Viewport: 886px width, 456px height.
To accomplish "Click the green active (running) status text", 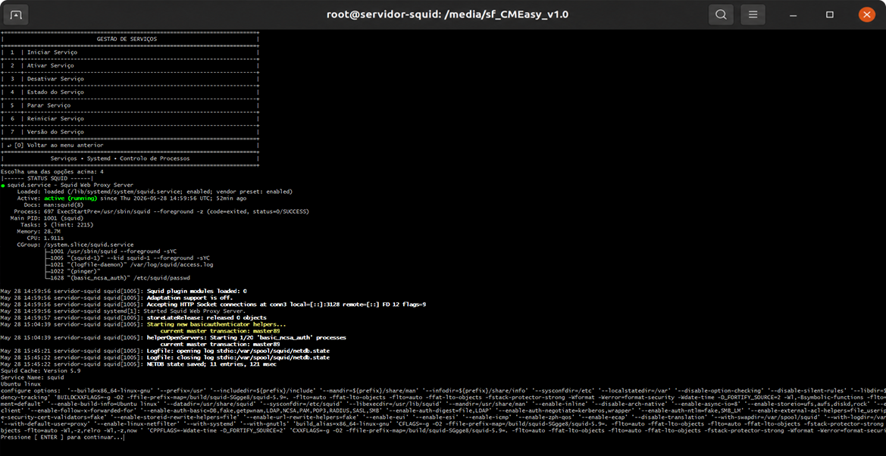I will [70, 198].
